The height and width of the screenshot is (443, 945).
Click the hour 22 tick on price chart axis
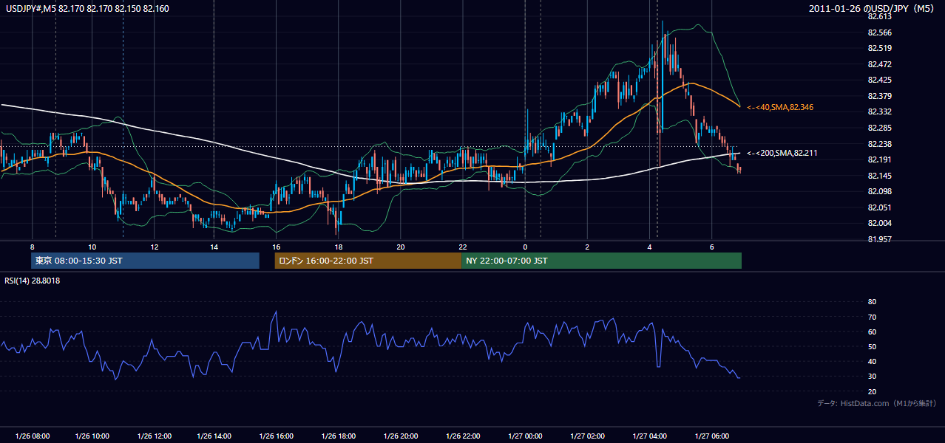click(x=462, y=247)
